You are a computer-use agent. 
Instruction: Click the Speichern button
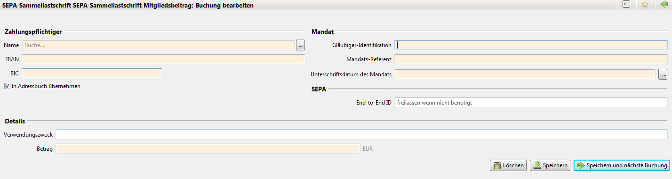tap(550, 165)
